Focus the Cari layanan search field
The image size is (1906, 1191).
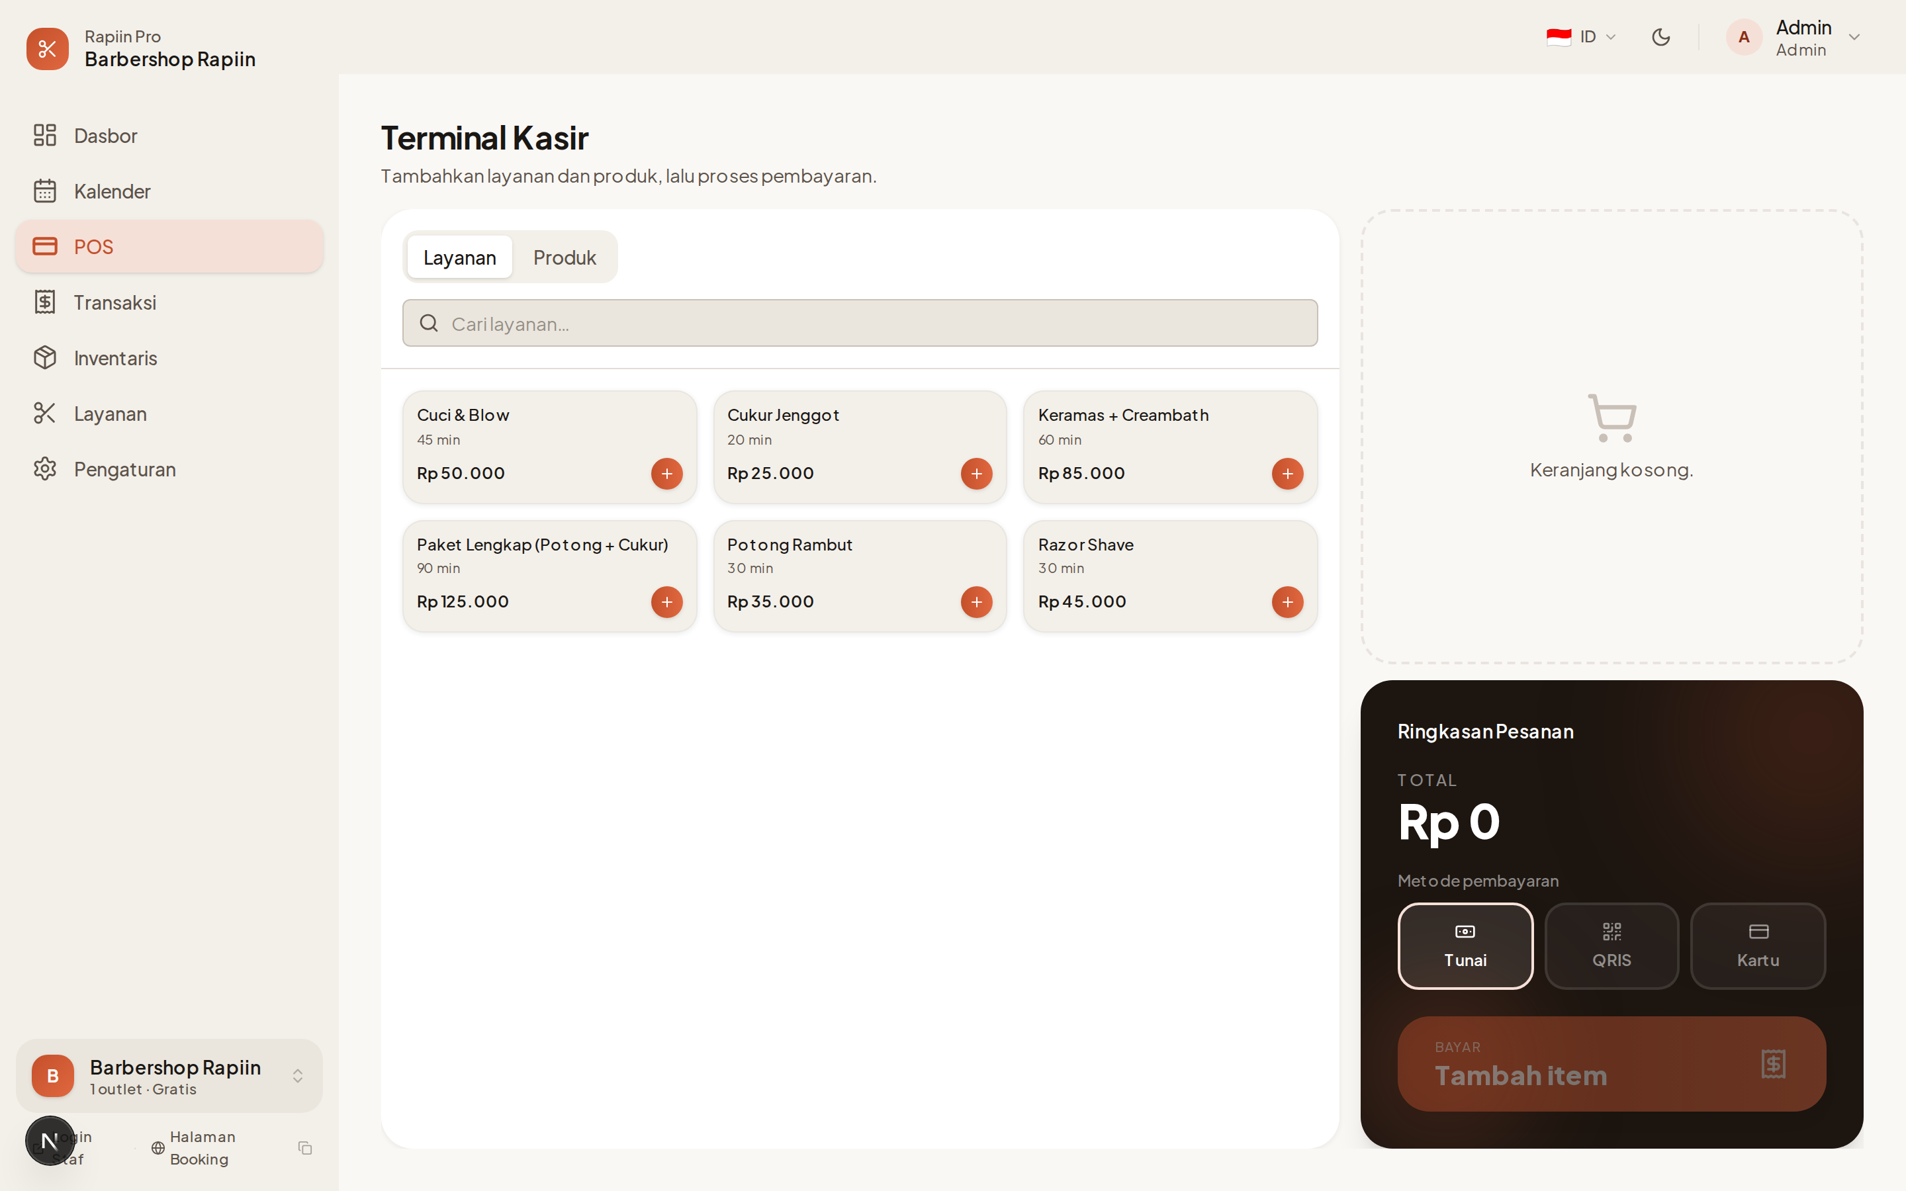tap(859, 323)
